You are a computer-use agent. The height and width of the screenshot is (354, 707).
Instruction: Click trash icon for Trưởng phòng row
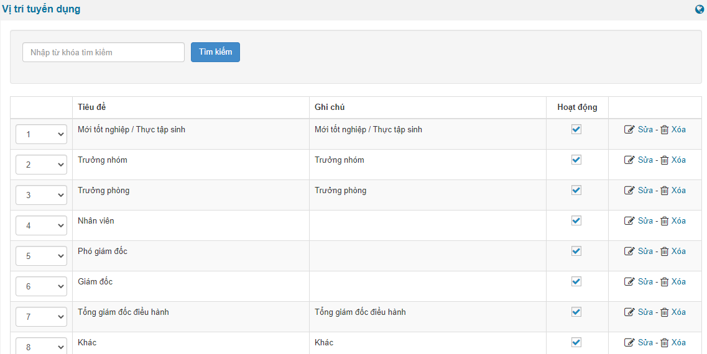pyautogui.click(x=664, y=191)
